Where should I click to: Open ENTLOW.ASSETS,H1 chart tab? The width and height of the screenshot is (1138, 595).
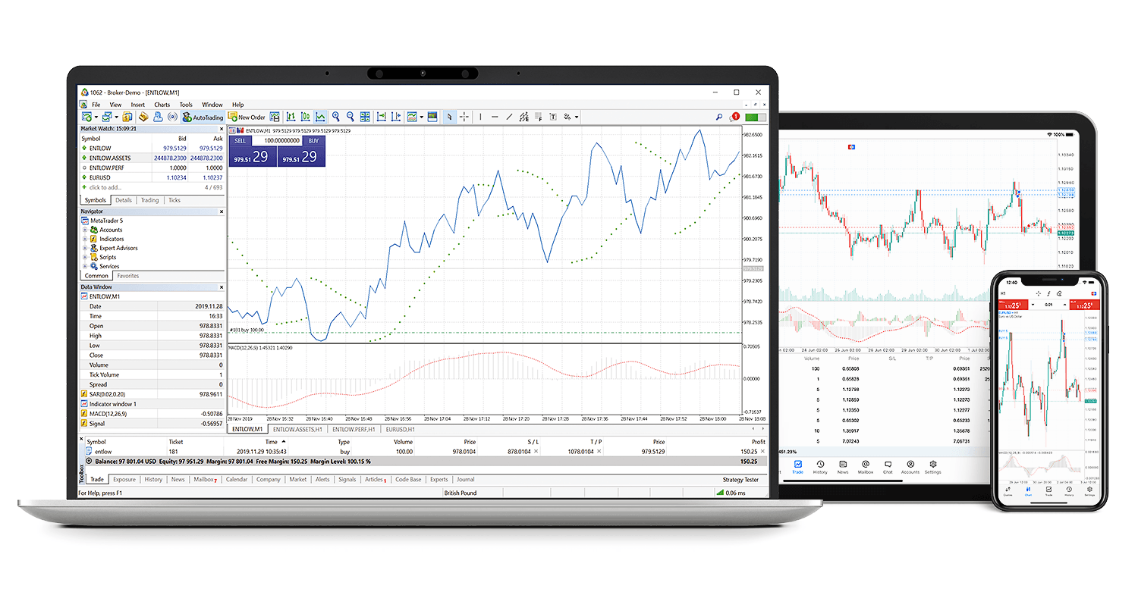click(298, 429)
